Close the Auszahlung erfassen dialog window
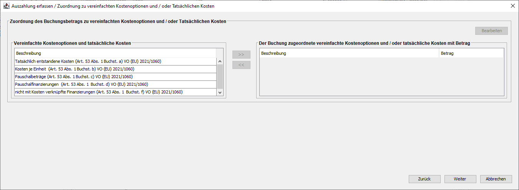 point(512,6)
